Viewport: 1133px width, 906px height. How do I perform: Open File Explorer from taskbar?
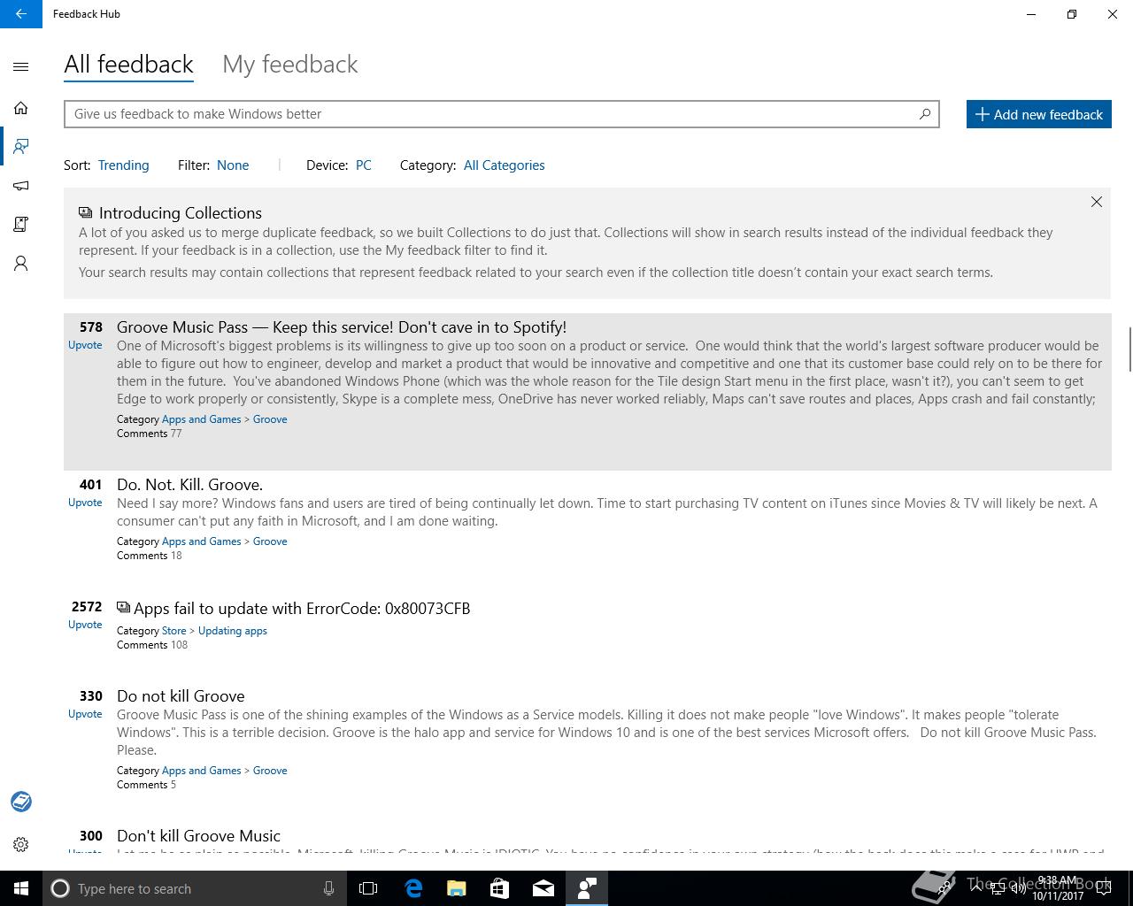pos(457,888)
